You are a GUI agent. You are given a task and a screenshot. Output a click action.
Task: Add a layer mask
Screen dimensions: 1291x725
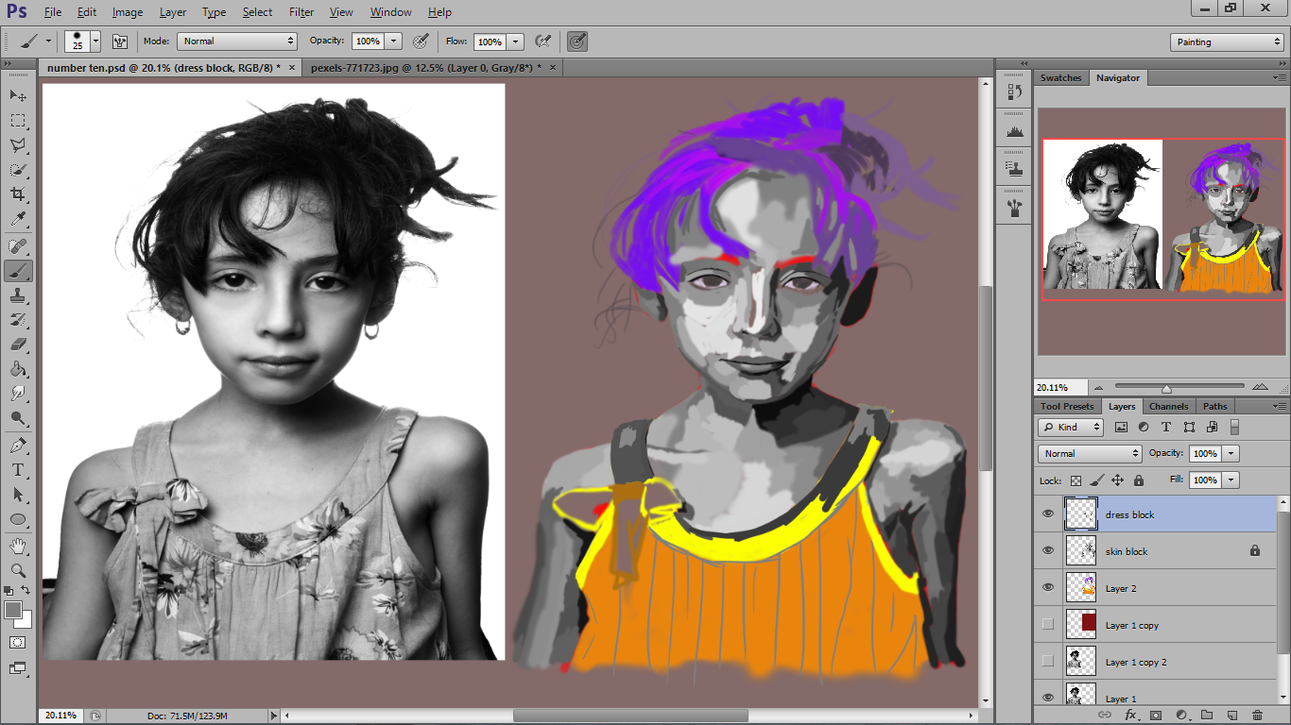coord(1155,715)
